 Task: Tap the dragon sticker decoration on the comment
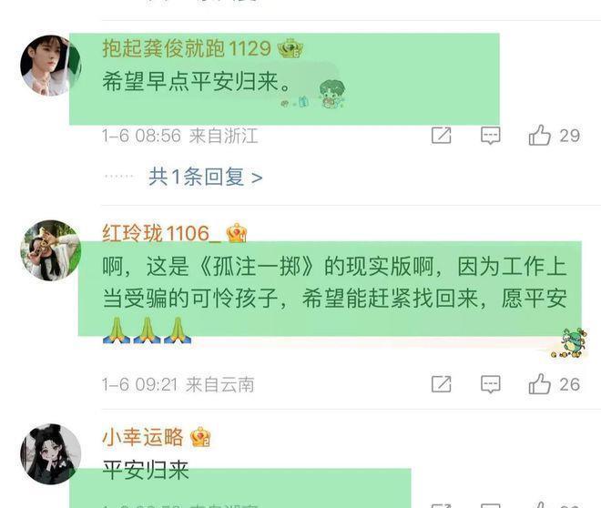pos(571,343)
